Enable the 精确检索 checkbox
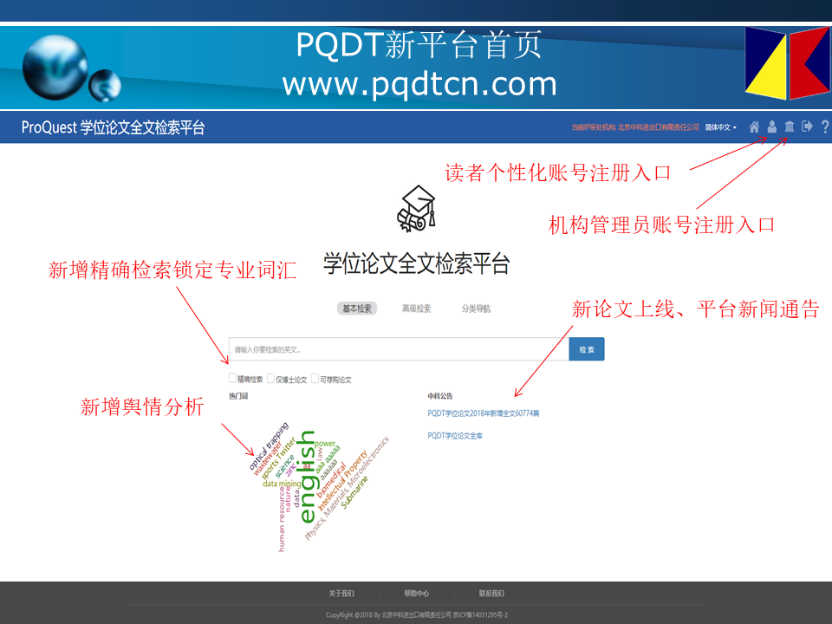This screenshot has height=624, width=832. point(233,379)
